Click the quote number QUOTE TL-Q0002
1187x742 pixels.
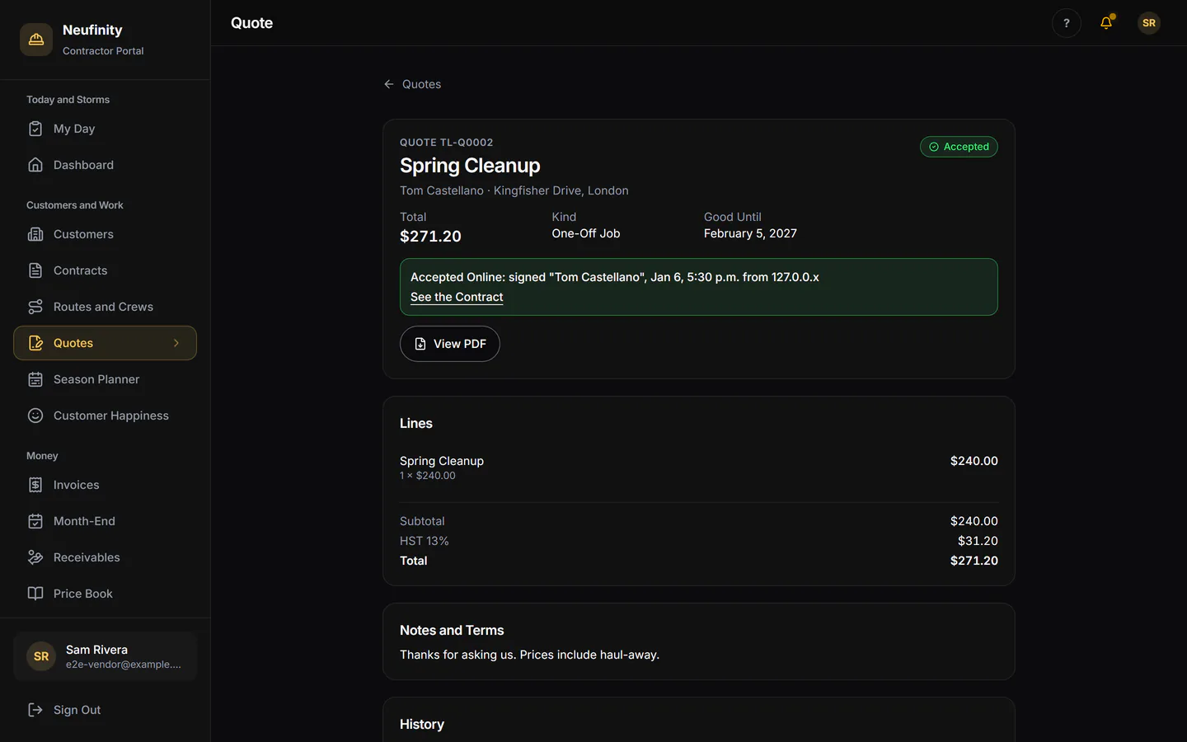[x=447, y=143]
